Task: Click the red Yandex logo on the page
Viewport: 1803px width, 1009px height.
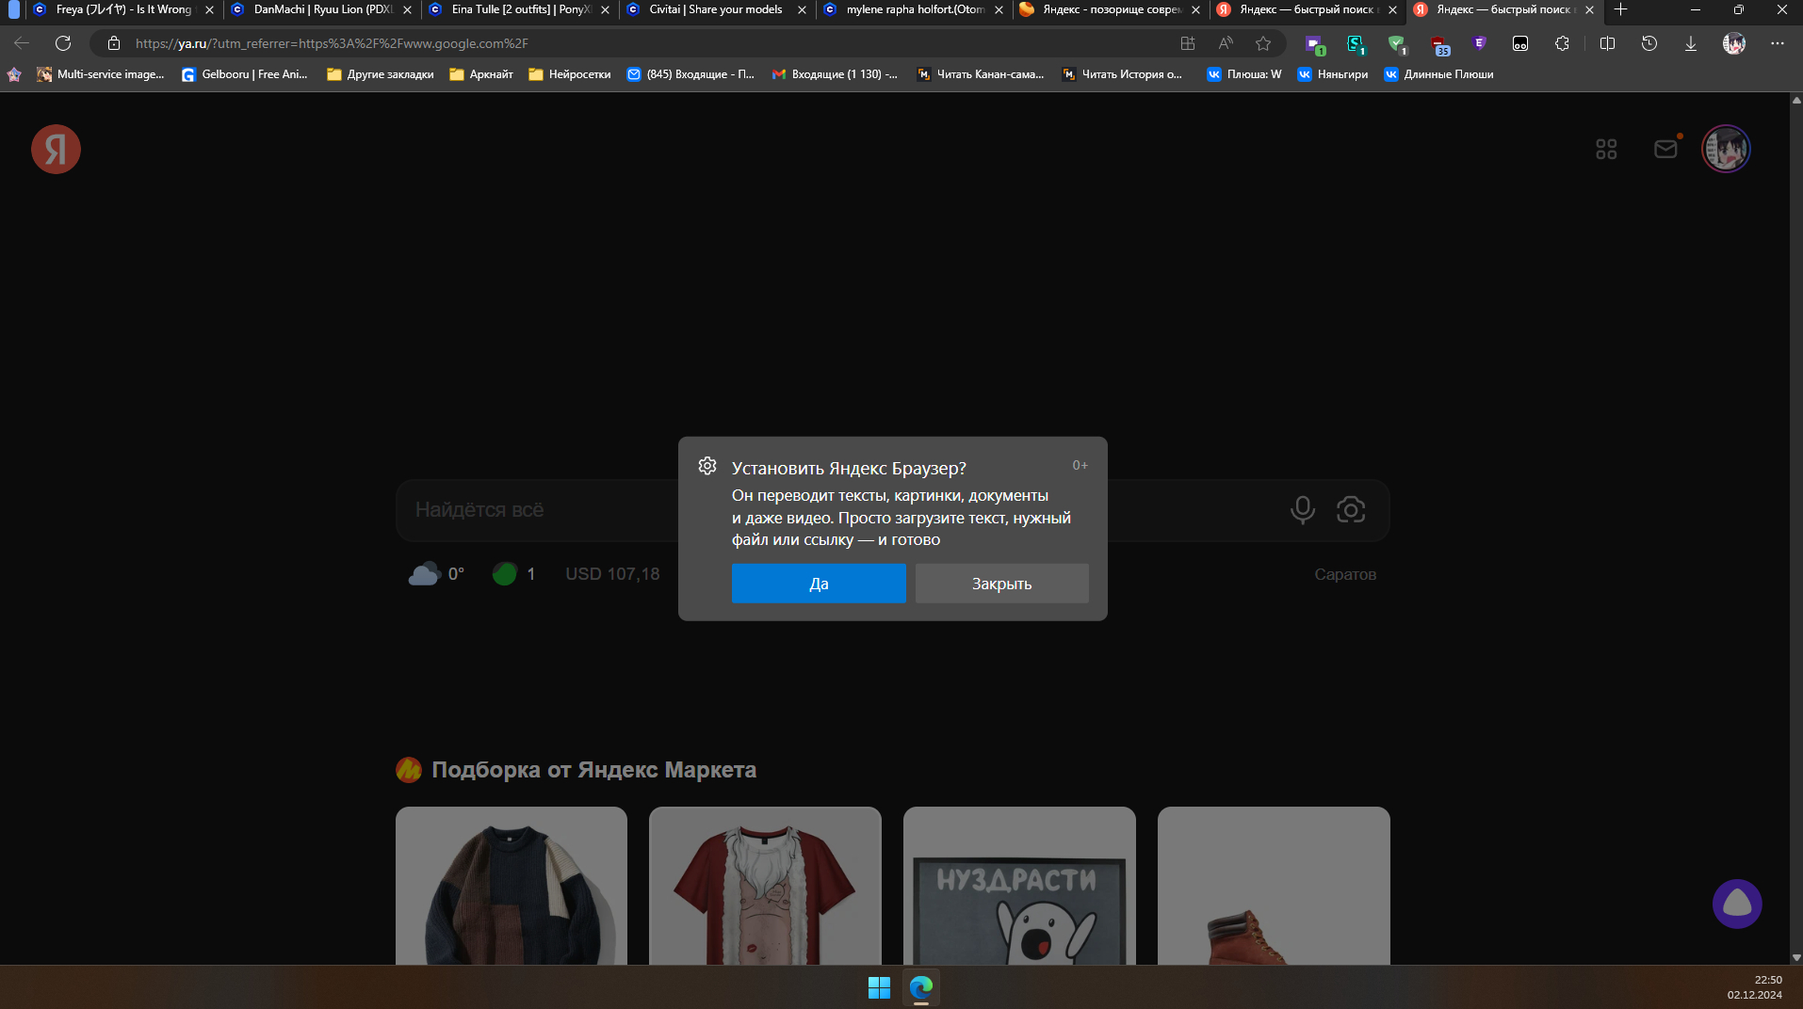Action: tap(56, 150)
